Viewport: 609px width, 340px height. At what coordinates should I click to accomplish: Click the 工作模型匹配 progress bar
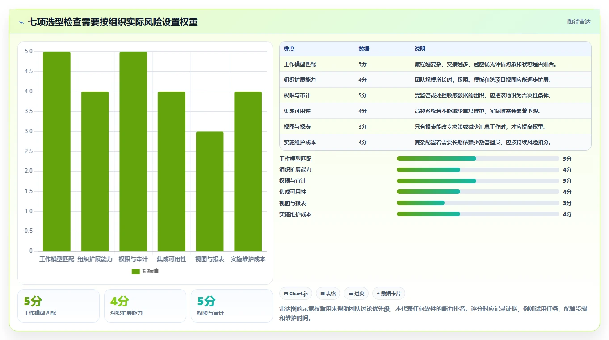coord(478,159)
